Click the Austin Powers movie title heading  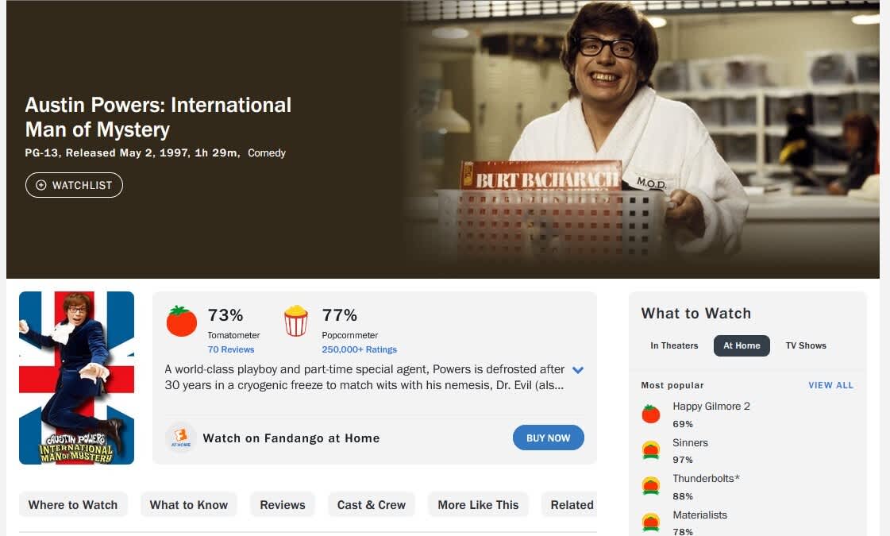[158, 117]
